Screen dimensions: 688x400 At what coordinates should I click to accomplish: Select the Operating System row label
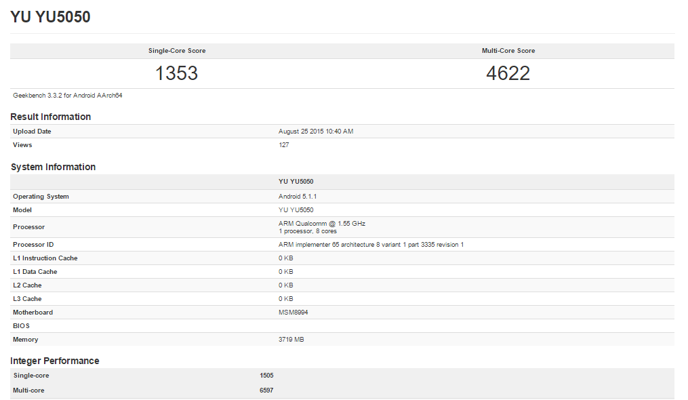pos(41,196)
